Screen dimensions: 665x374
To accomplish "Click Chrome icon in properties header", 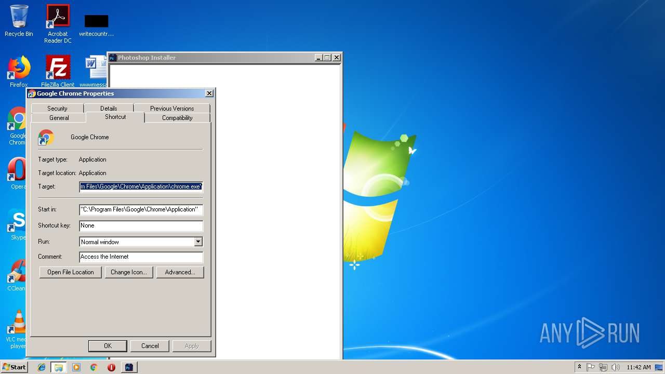I will click(x=46, y=138).
